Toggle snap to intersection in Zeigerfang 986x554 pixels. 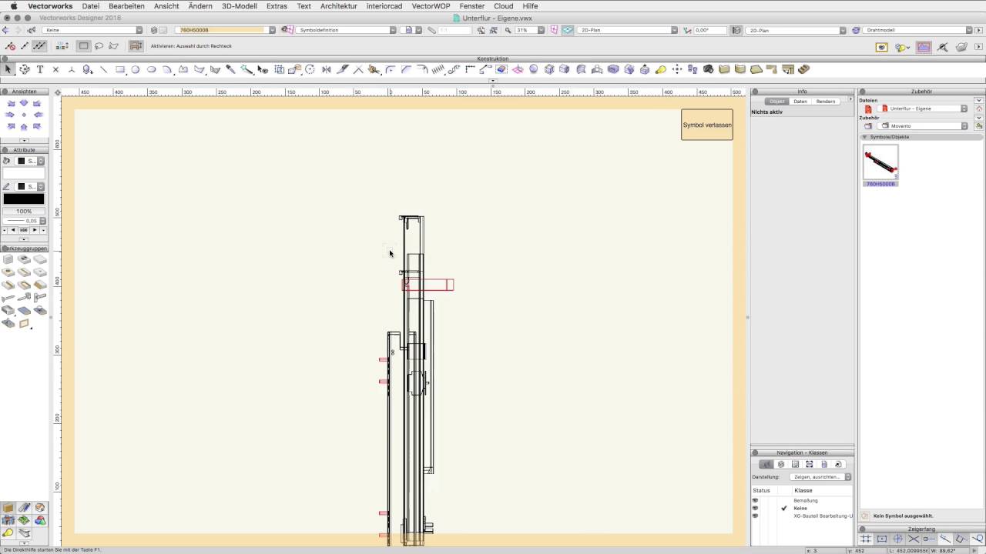[x=914, y=539]
